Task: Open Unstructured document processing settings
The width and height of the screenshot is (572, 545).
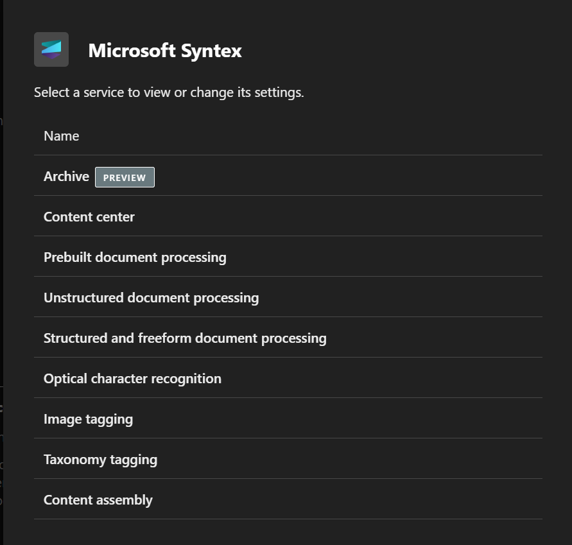Action: (x=151, y=298)
